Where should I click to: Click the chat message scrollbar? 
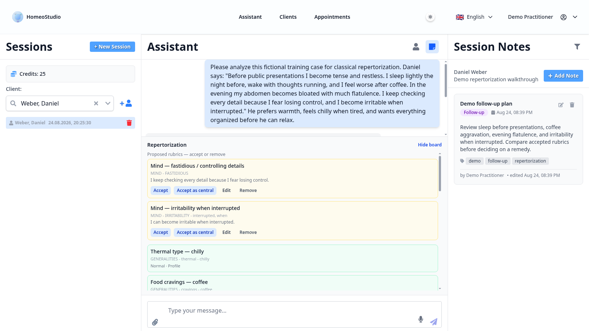click(446, 80)
